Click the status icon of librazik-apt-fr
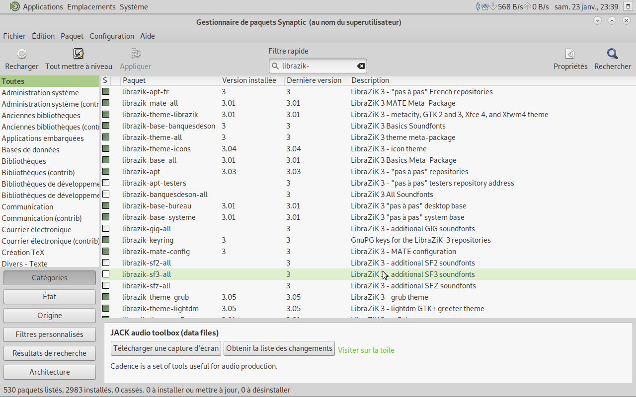636x397 pixels. point(106,91)
